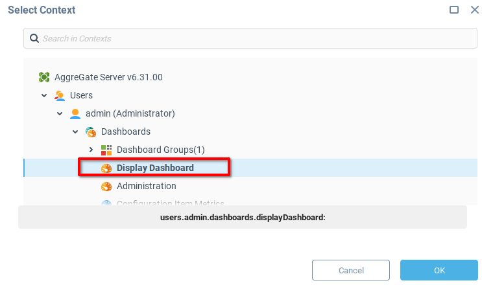Select the Administration dashboard entry

point(146,186)
